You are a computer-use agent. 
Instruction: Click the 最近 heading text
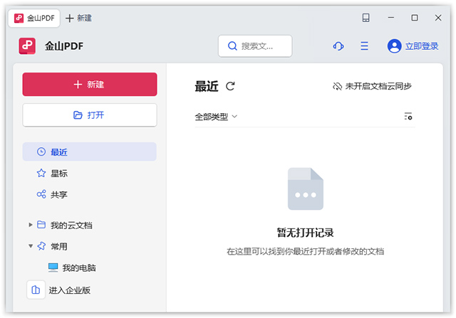[207, 86]
